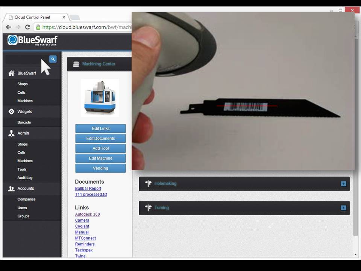The image size is (361, 271).
Task: Click the sidebar search input field
Action: tap(27, 59)
